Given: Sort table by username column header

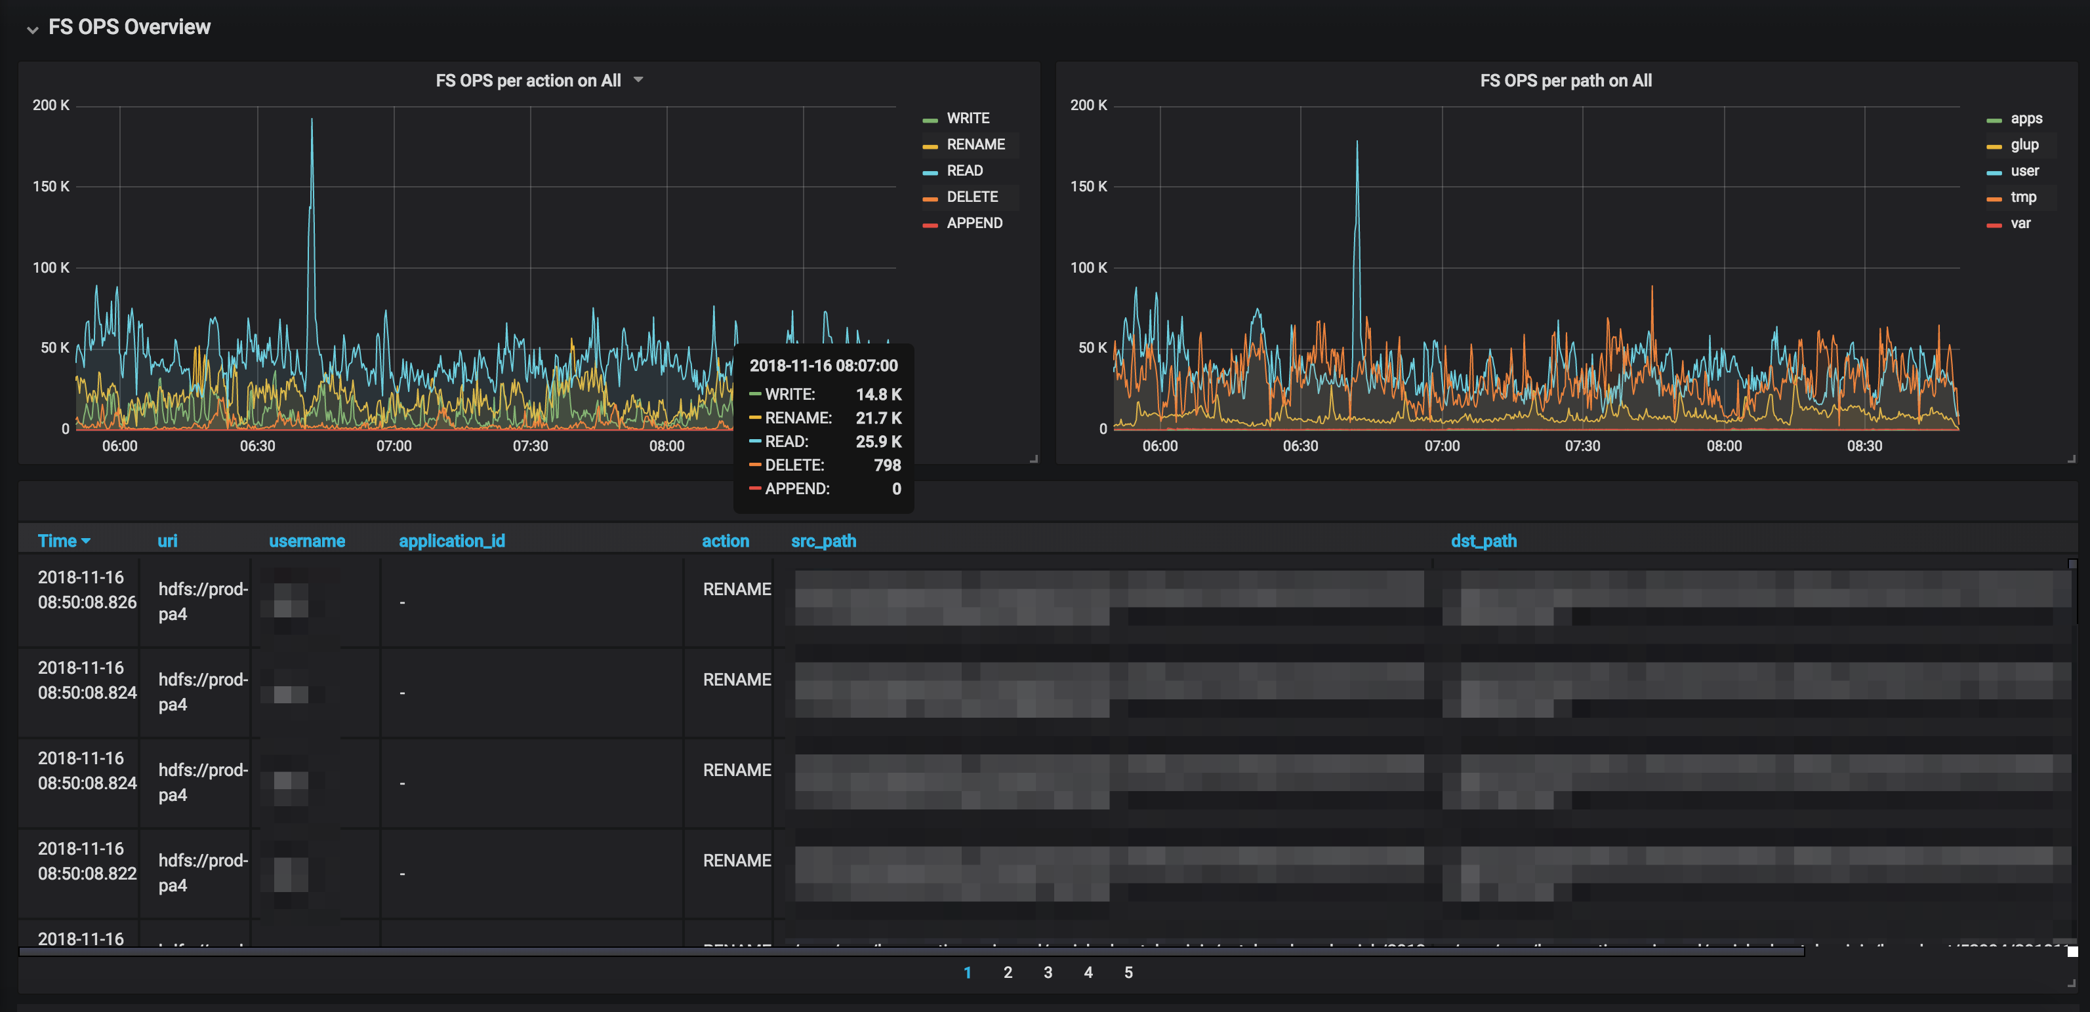Looking at the screenshot, I should 307,541.
